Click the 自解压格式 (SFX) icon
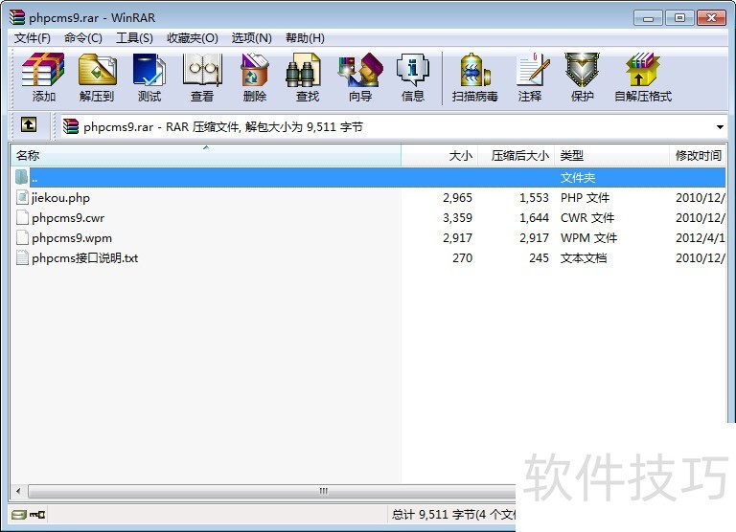 tap(643, 78)
